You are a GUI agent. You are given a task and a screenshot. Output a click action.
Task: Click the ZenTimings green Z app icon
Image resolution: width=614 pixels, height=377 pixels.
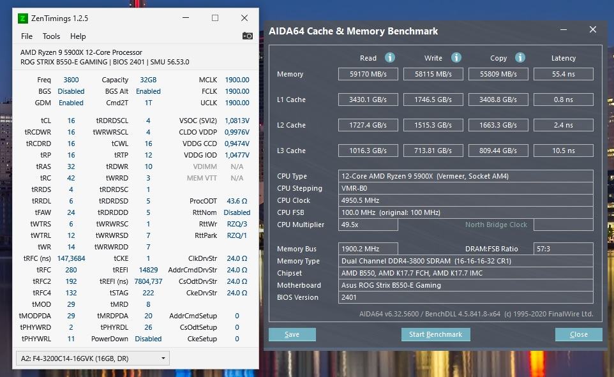coord(23,18)
